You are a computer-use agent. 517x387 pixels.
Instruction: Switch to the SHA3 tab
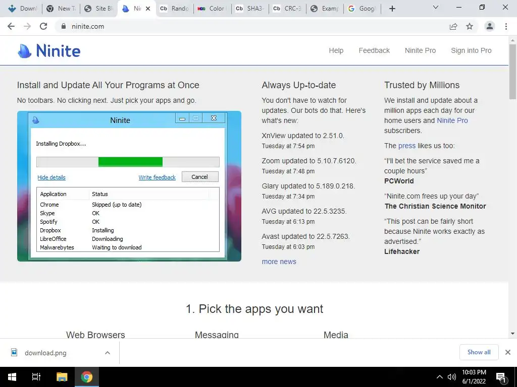click(x=249, y=9)
